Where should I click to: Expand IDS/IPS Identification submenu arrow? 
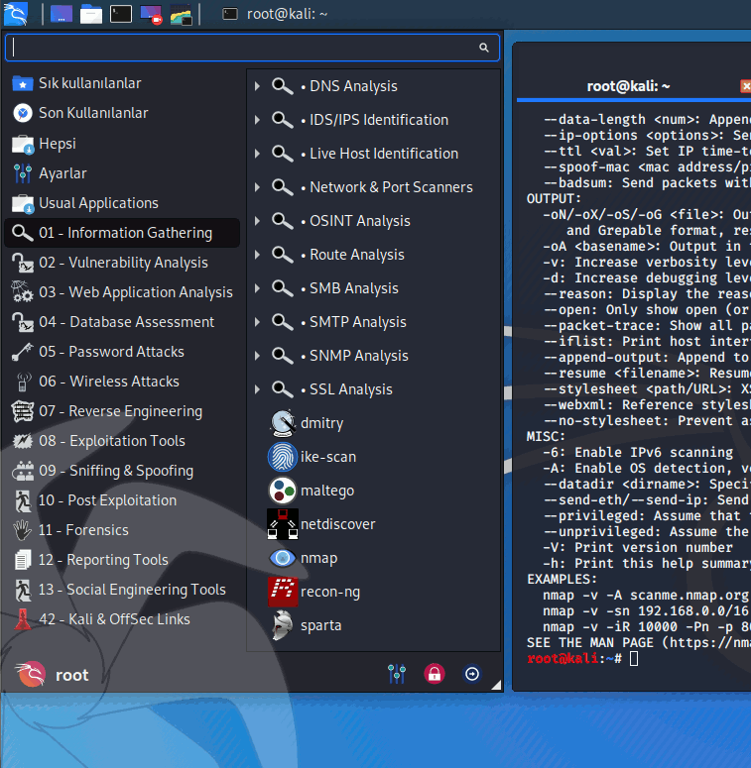click(x=257, y=120)
